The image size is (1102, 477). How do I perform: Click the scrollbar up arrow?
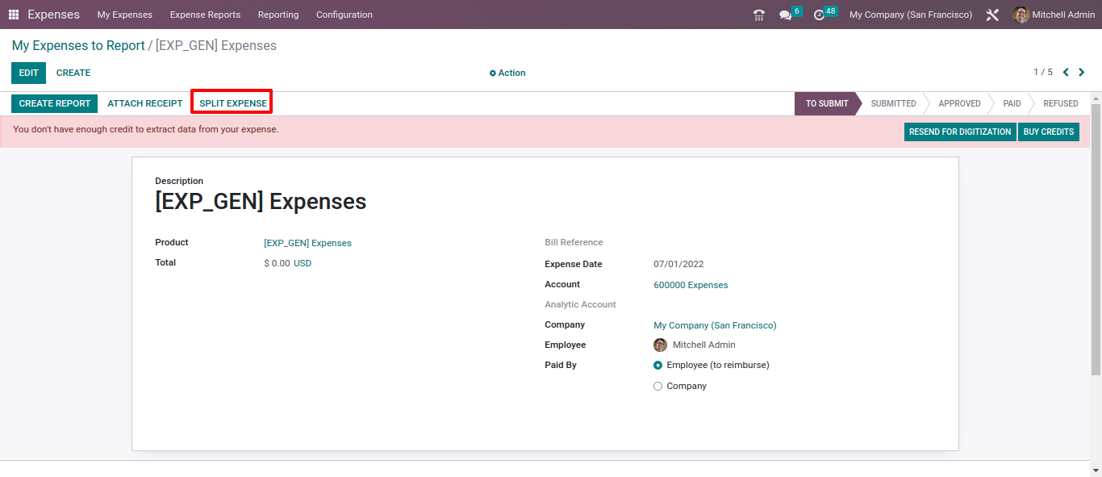[x=1096, y=98]
